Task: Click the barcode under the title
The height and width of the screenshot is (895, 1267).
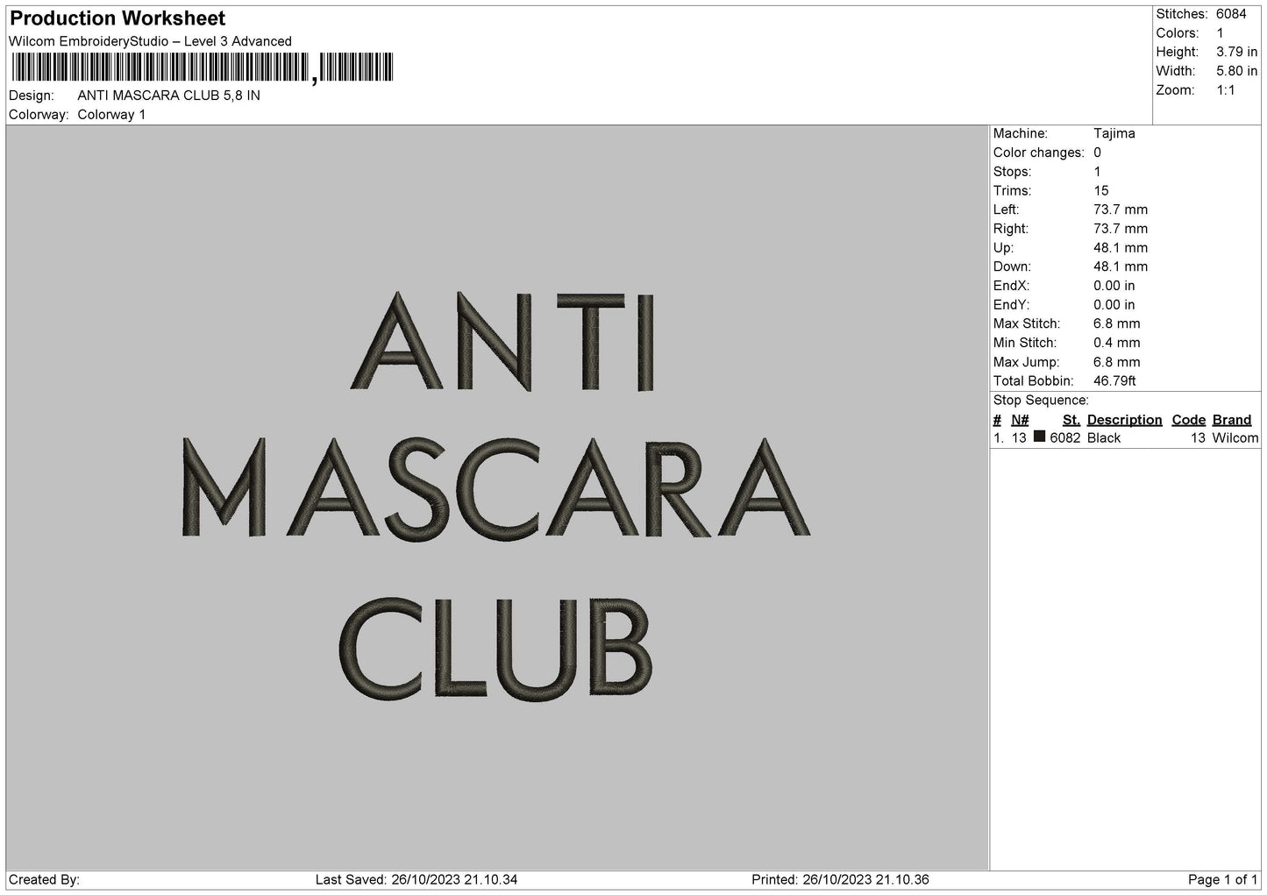Action: (x=203, y=67)
